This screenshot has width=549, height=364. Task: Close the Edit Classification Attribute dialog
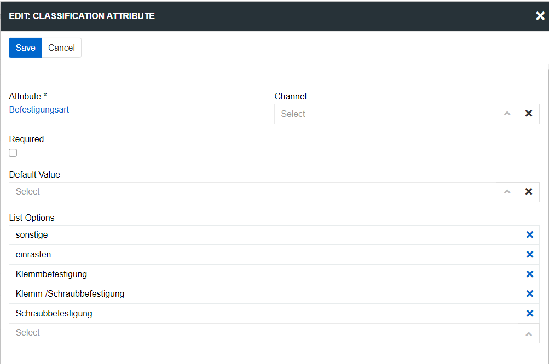(x=540, y=15)
